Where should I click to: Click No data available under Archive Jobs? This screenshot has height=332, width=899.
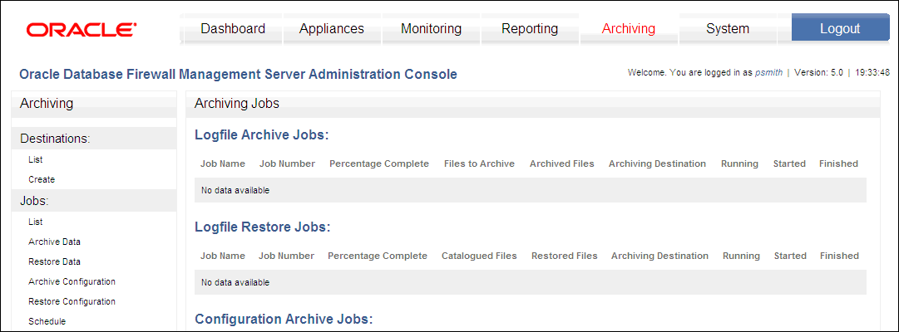[235, 191]
